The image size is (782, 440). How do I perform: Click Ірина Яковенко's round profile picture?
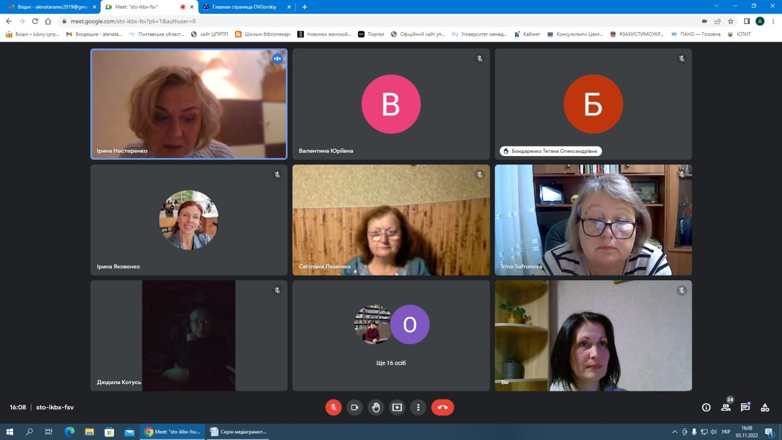(189, 220)
